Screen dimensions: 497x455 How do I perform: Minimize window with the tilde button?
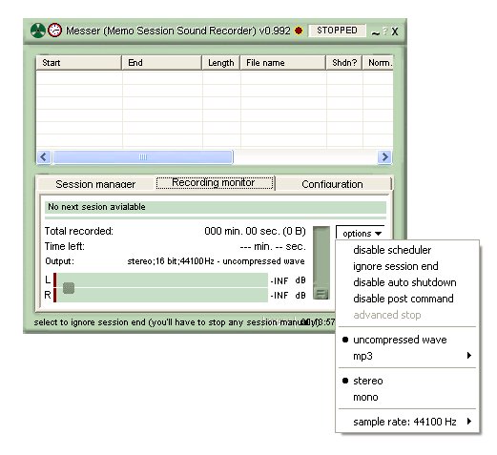376,32
